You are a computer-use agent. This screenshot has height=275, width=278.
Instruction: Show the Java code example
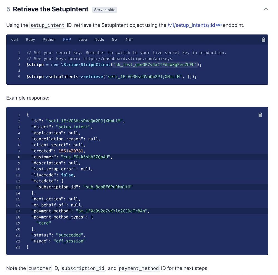click(83, 40)
